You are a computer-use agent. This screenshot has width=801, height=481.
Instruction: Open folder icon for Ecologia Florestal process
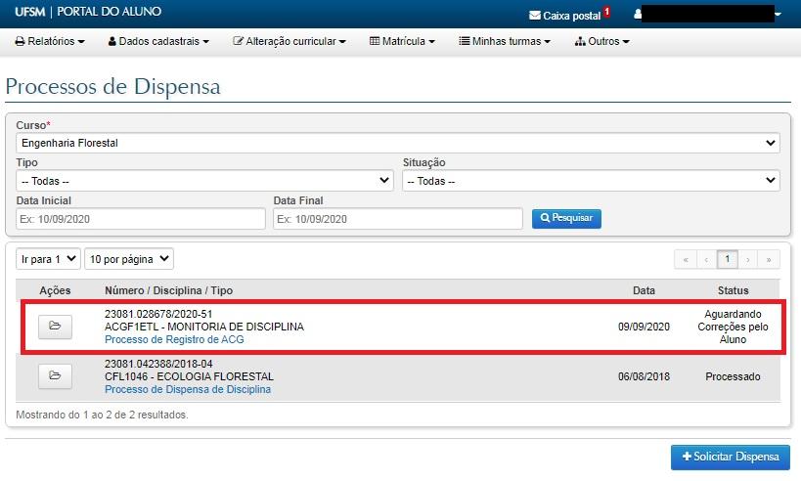point(55,375)
